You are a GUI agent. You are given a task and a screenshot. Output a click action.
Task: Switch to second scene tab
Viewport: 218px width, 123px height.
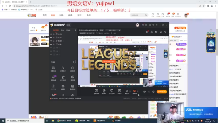pos(62,30)
